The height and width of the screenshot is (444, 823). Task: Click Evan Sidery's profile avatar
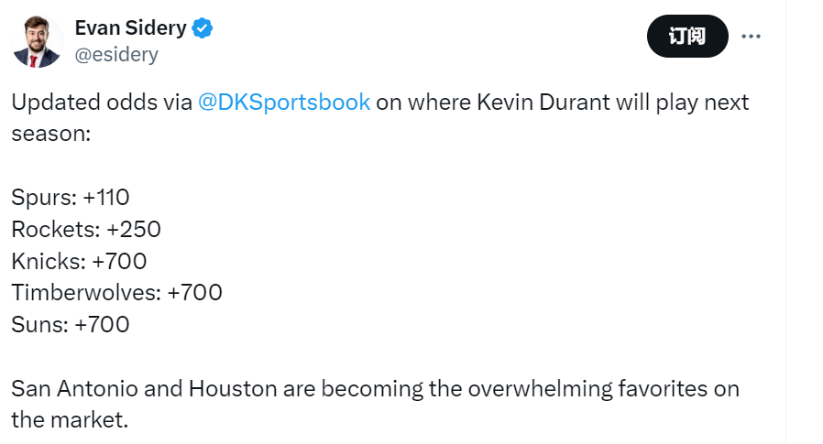click(x=37, y=42)
